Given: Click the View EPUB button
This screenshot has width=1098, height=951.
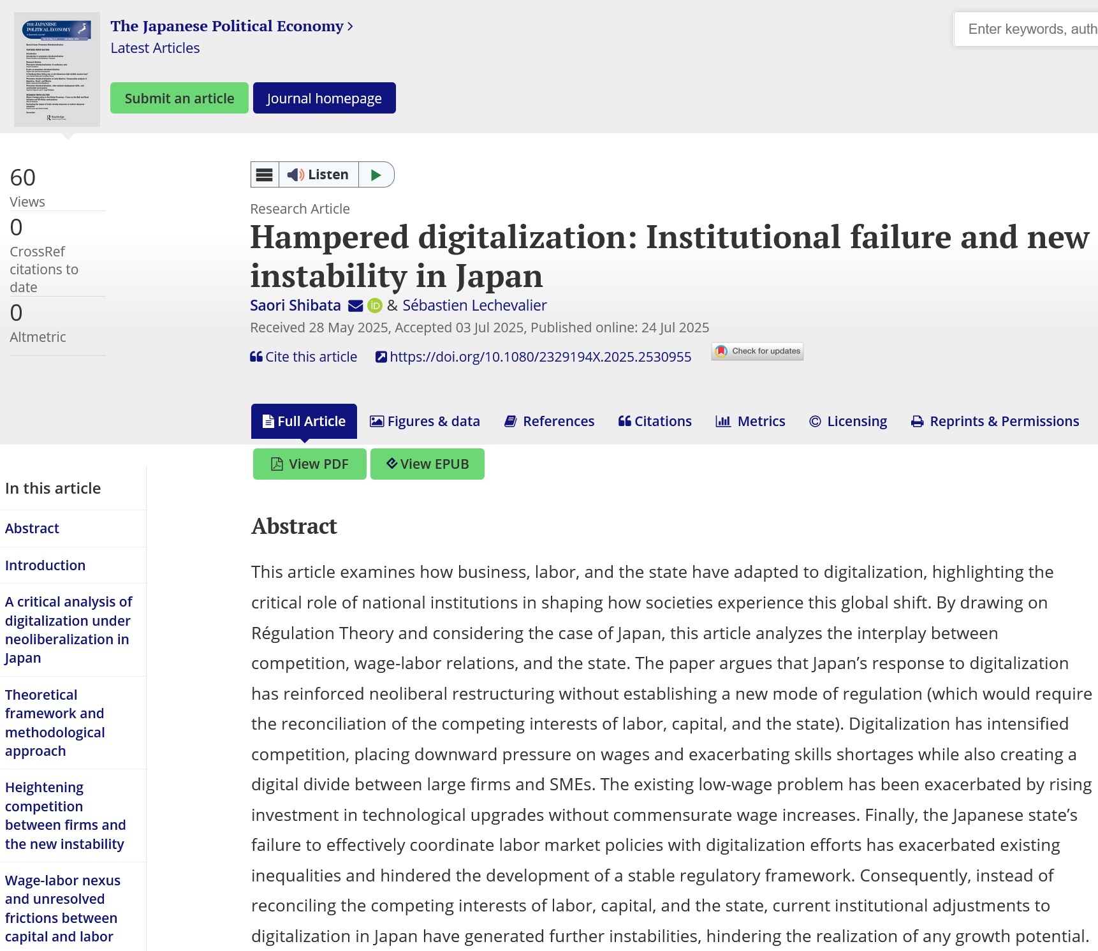Looking at the screenshot, I should [427, 464].
